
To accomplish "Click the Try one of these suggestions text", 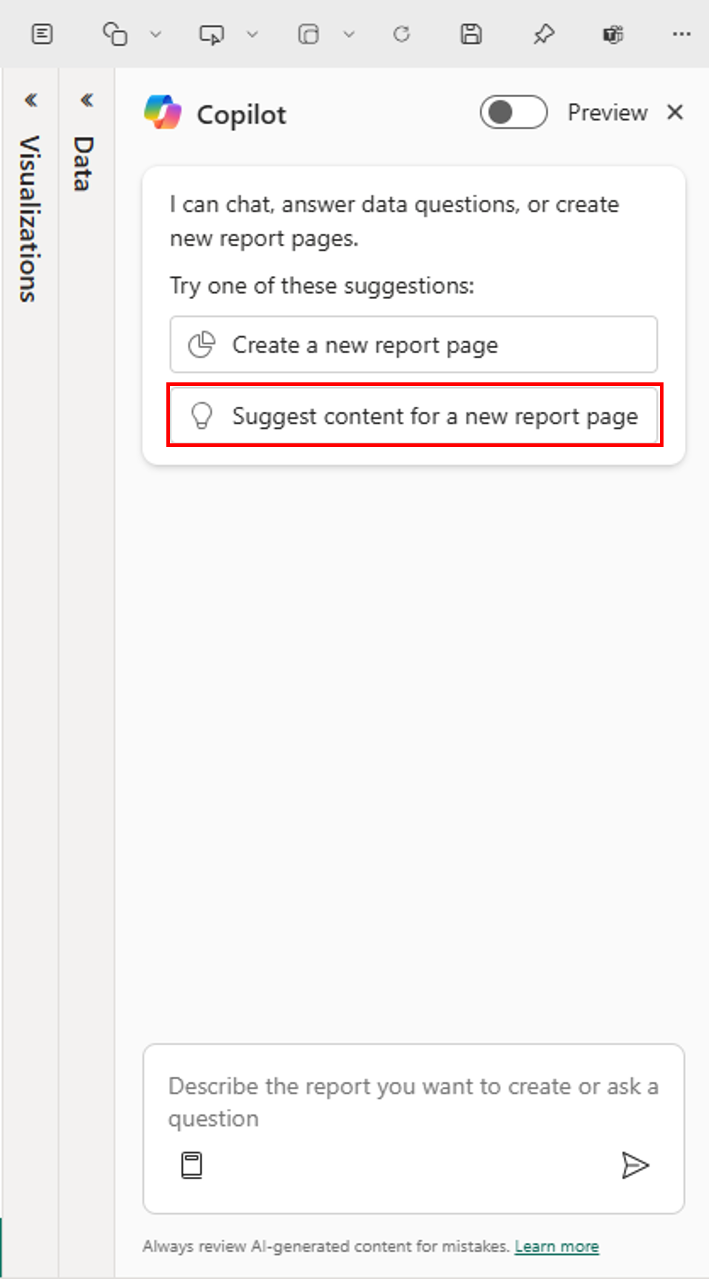I will (322, 286).
